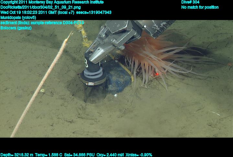The width and height of the screenshot is (233, 157).
Task: Click the No match for position message
Action: click(200, 7)
